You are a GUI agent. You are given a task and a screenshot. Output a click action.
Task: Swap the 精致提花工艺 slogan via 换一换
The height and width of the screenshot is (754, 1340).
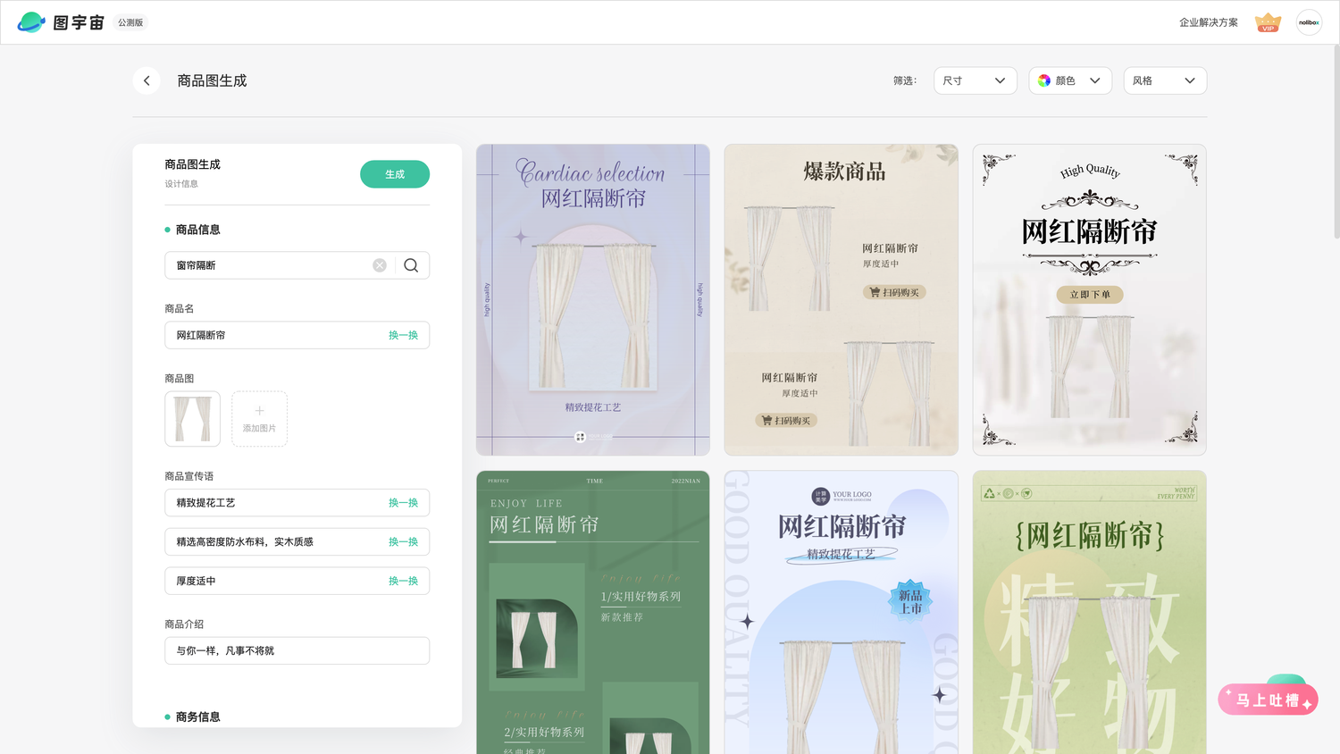(x=403, y=503)
